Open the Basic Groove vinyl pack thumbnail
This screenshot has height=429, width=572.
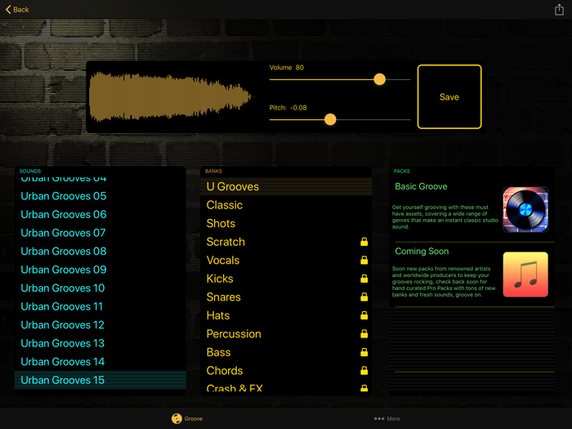point(525,210)
